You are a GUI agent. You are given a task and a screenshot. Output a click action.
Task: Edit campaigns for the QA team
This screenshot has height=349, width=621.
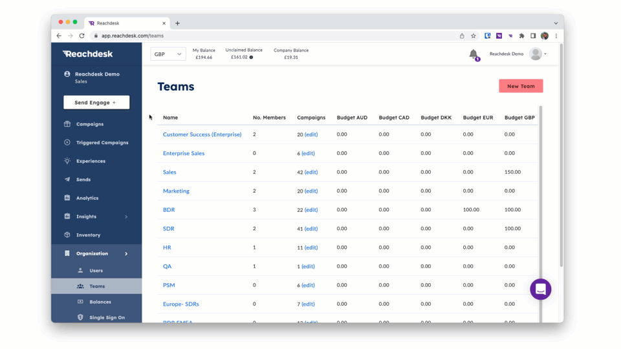click(308, 266)
